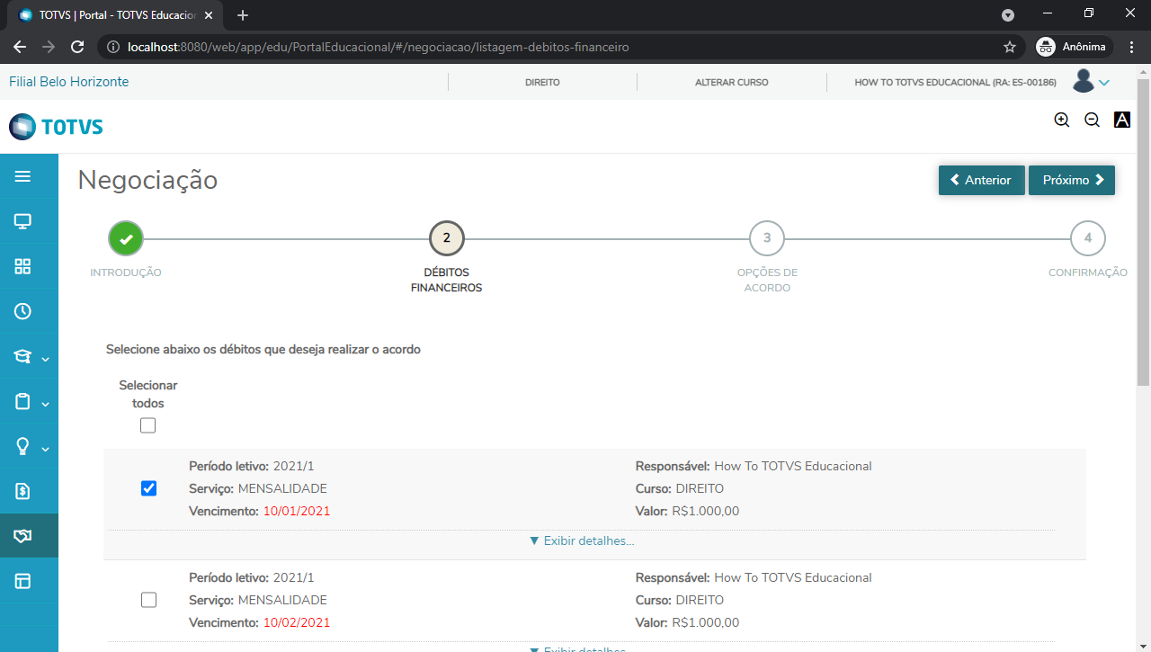The width and height of the screenshot is (1151, 652).
Task: Open the grid tiles icon in sidebar
Action: click(22, 266)
